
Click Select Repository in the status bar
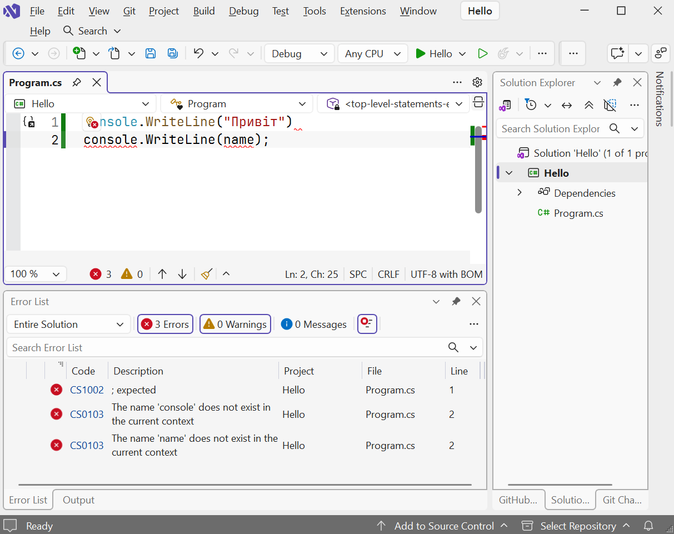(576, 526)
